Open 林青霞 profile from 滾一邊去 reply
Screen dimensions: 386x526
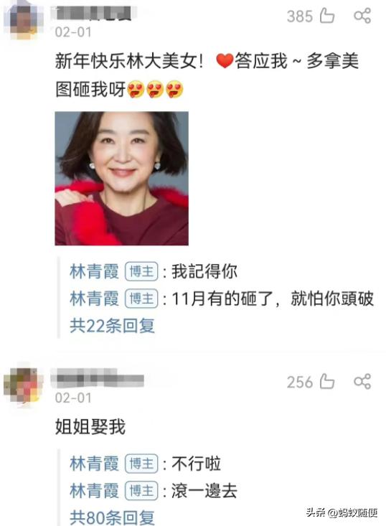point(94,491)
